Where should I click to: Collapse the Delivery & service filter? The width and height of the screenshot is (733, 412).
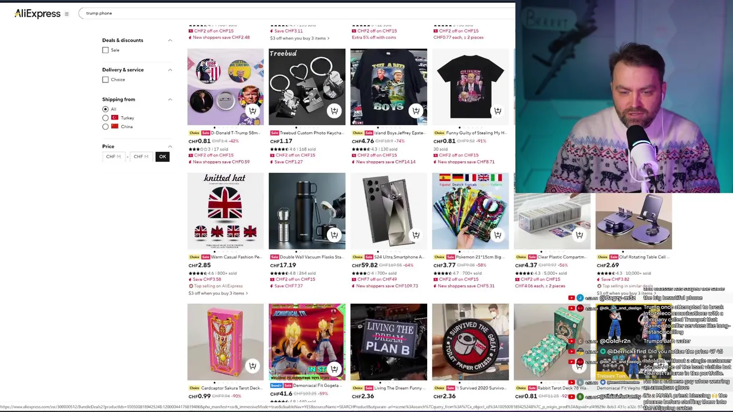coord(170,70)
